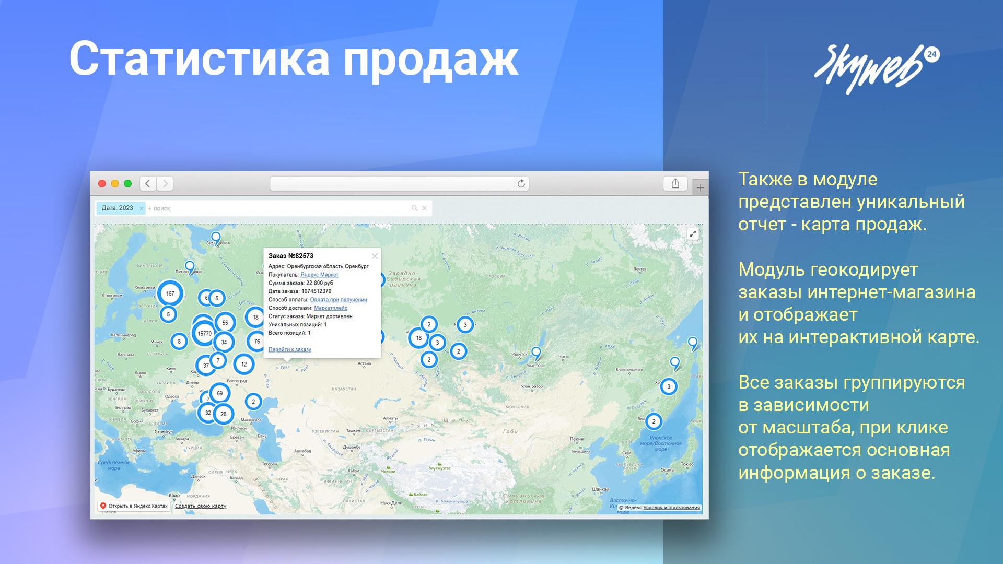1003x564 pixels.
Task: Follow the 'Перейти к заказу' link
Action: tap(290, 349)
